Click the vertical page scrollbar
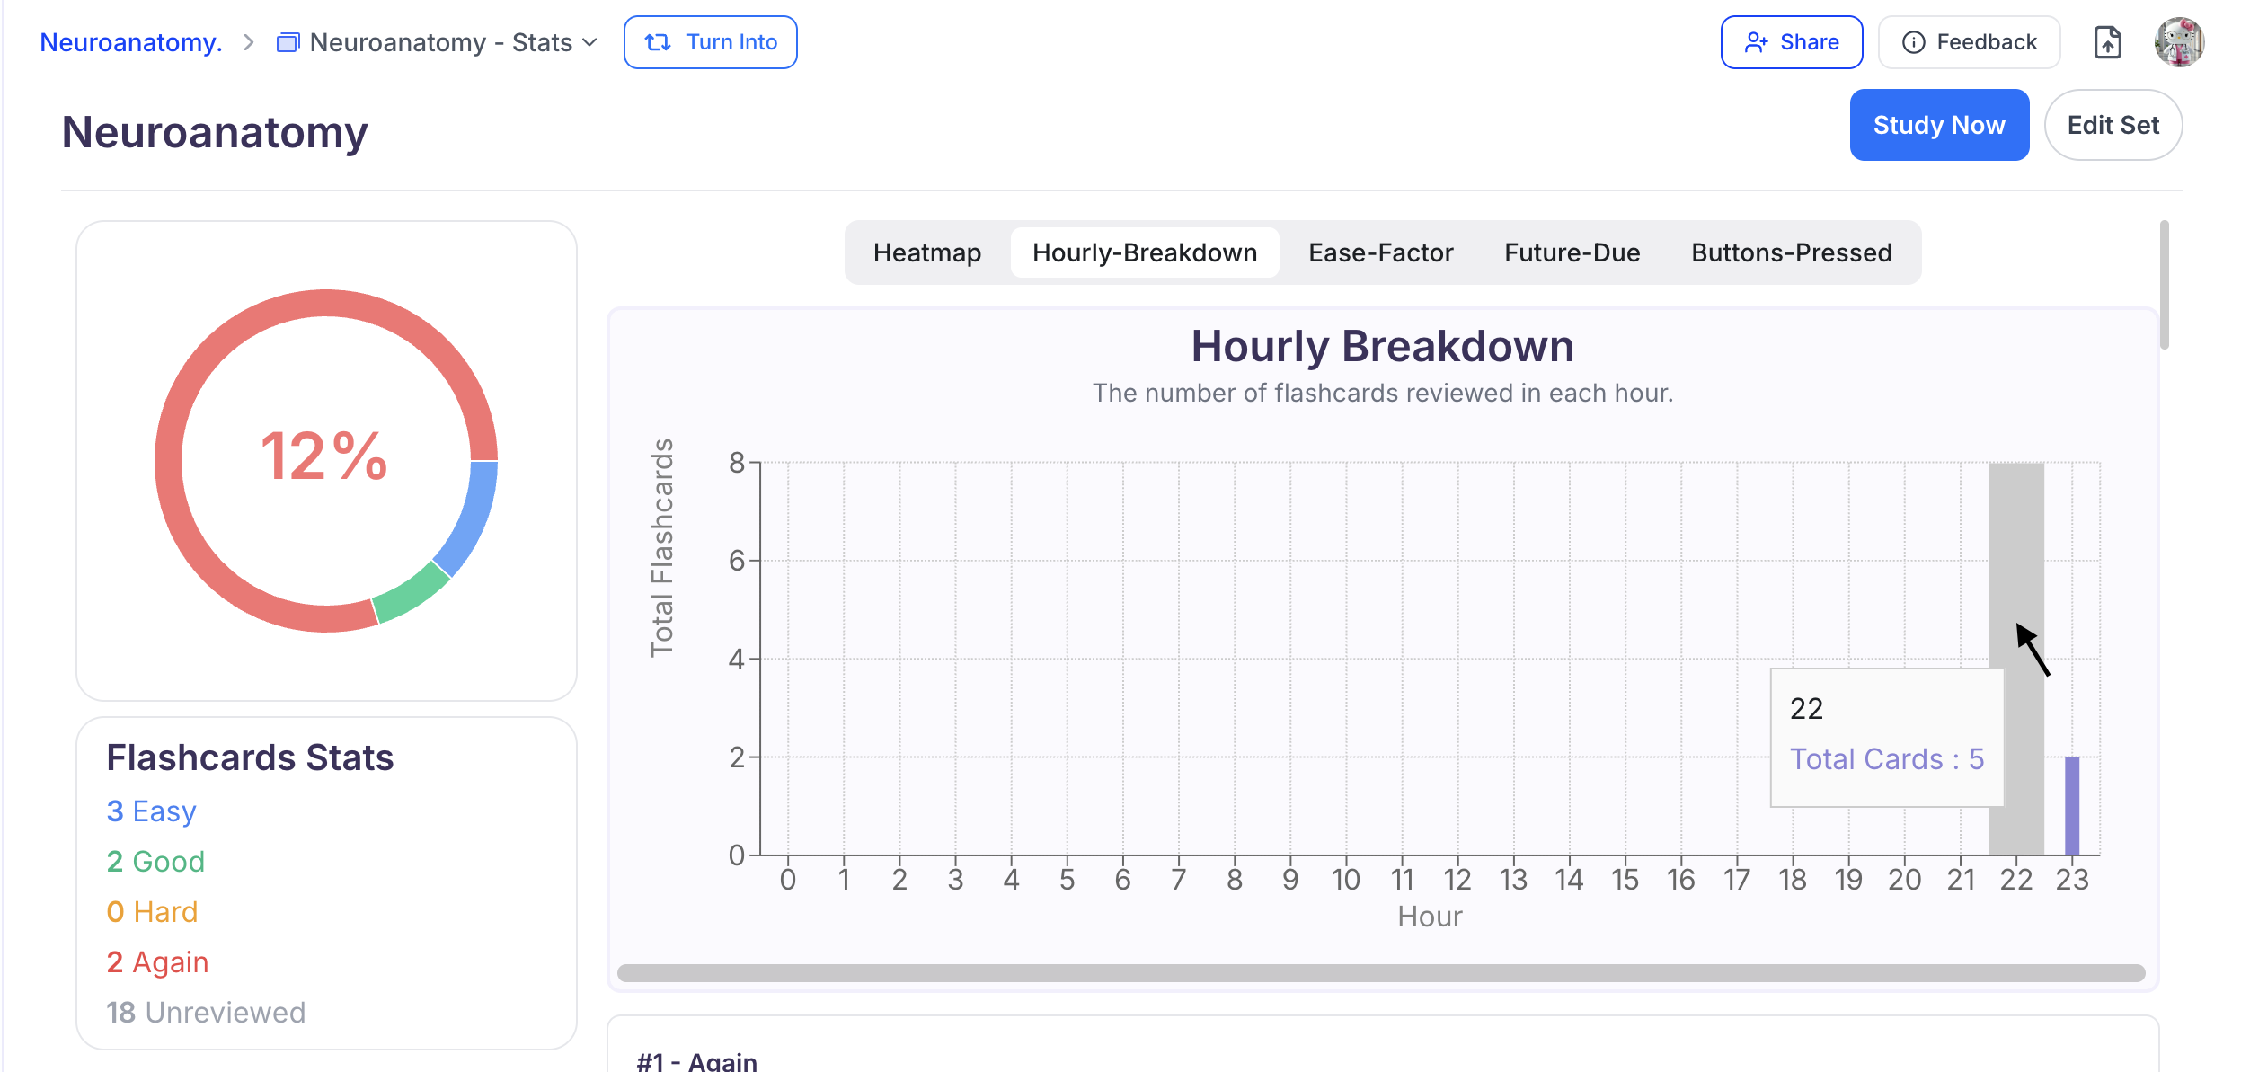This screenshot has height=1072, width=2241. 2164,286
